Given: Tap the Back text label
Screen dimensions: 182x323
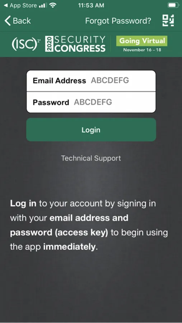Looking at the screenshot, I should point(22,21).
